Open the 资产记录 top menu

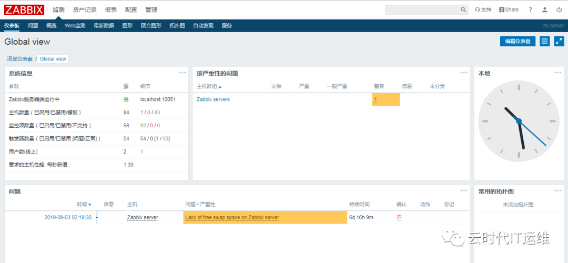click(x=84, y=10)
